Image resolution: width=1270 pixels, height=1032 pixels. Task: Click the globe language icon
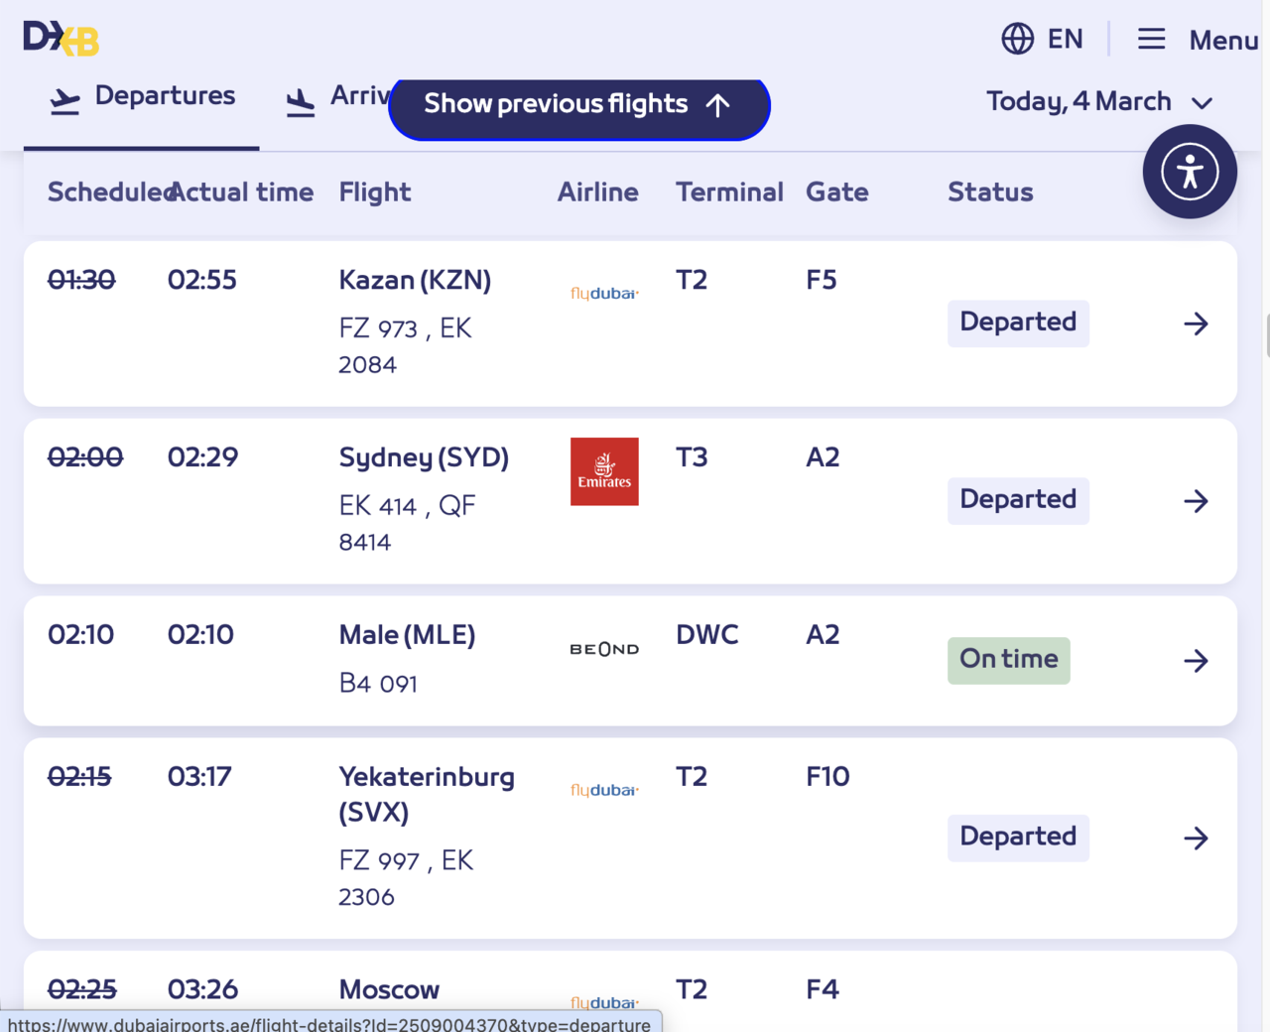1017,39
